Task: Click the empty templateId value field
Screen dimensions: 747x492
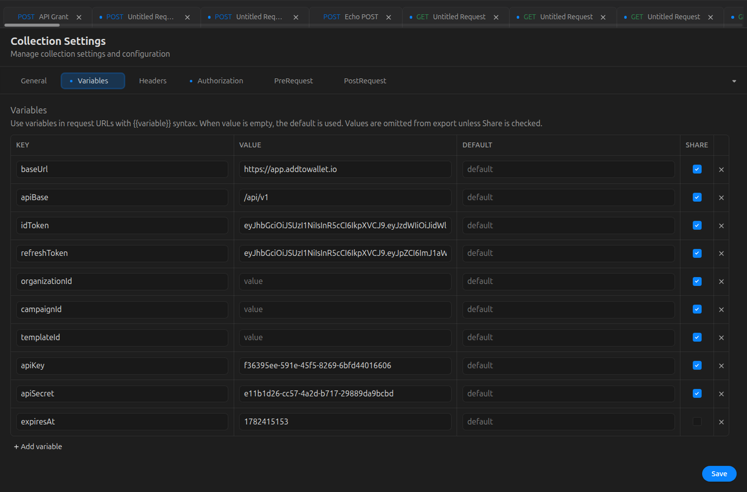Action: point(345,337)
